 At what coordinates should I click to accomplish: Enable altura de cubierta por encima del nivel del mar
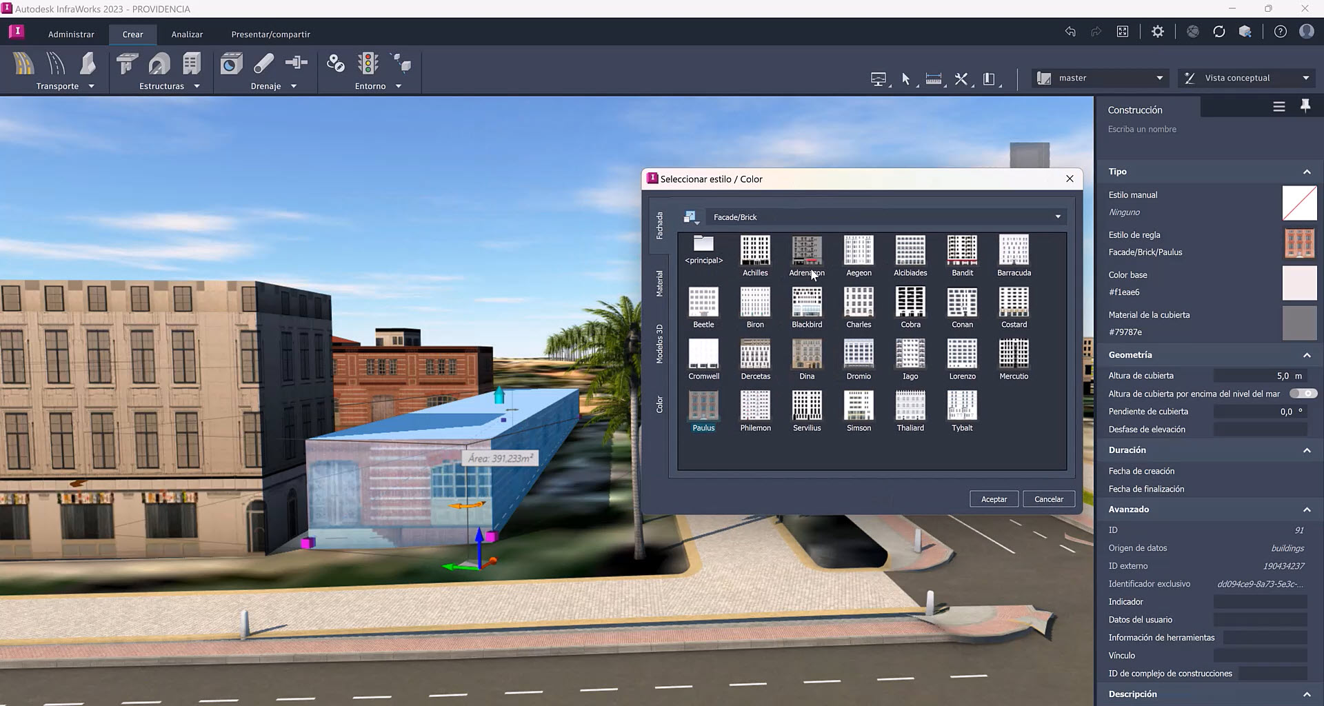pos(1303,393)
